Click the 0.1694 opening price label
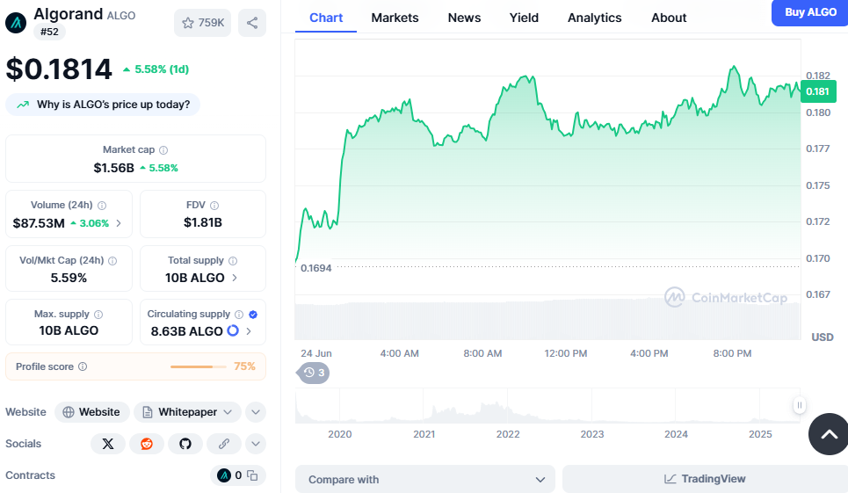Screen dimensions: 848x493 315,268
